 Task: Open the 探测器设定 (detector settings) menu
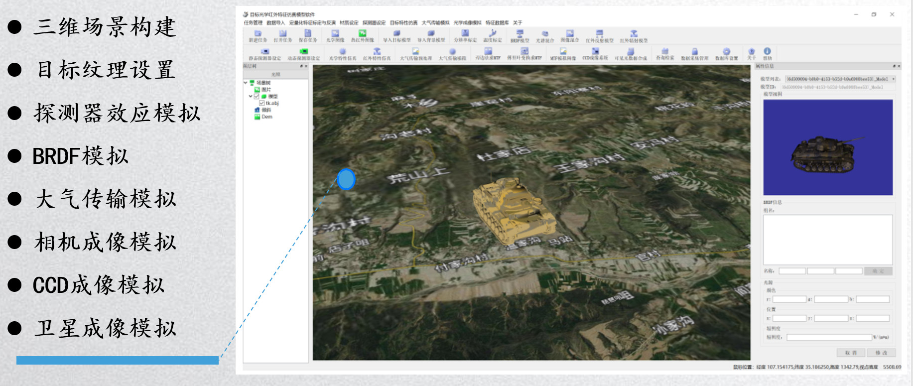[x=374, y=23]
